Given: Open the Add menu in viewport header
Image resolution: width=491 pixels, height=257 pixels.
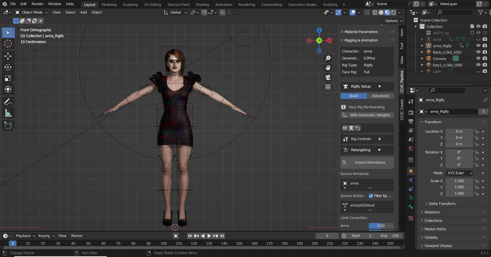Looking at the screenshot, I should 83,12.
